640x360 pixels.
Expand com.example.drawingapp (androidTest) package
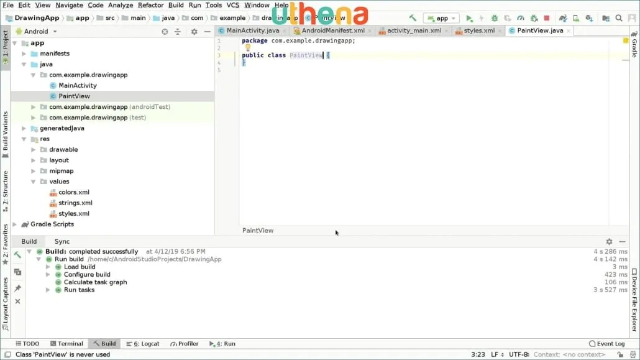tap(34, 107)
